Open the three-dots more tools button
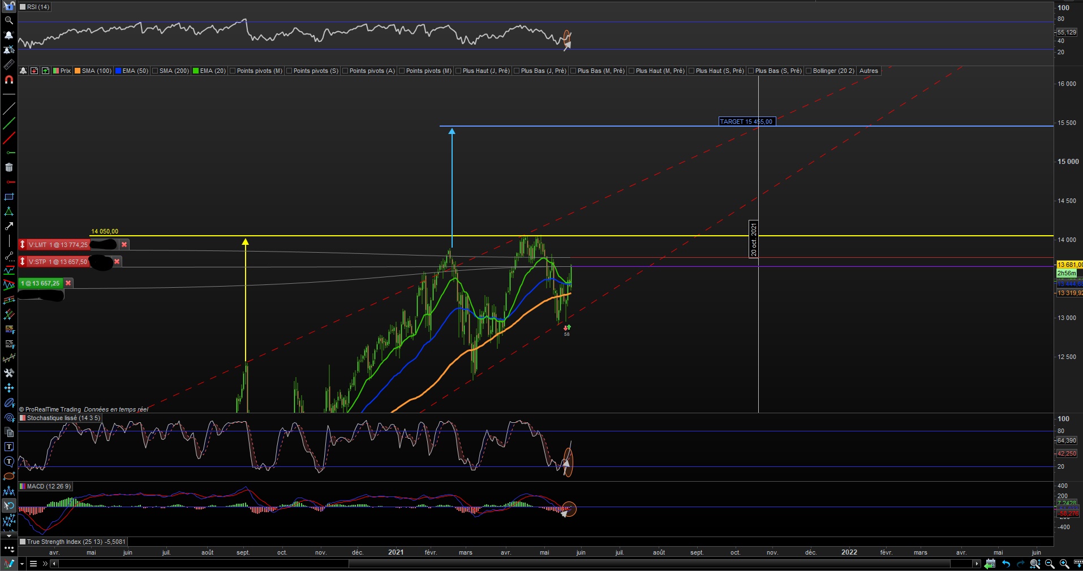Screen dimensions: 1083x571 (8, 548)
